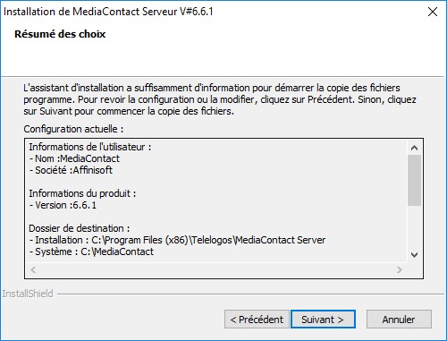
Task: Click the 'Informations de l'utilisateur' heading line
Action: coord(90,147)
